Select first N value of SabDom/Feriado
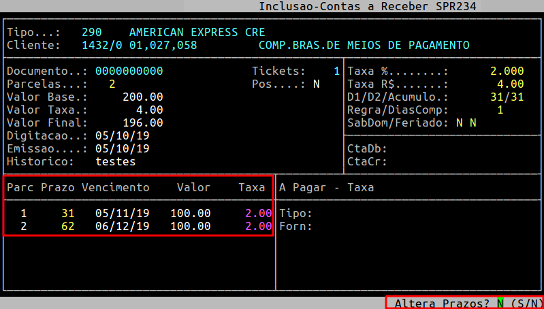 459,123
